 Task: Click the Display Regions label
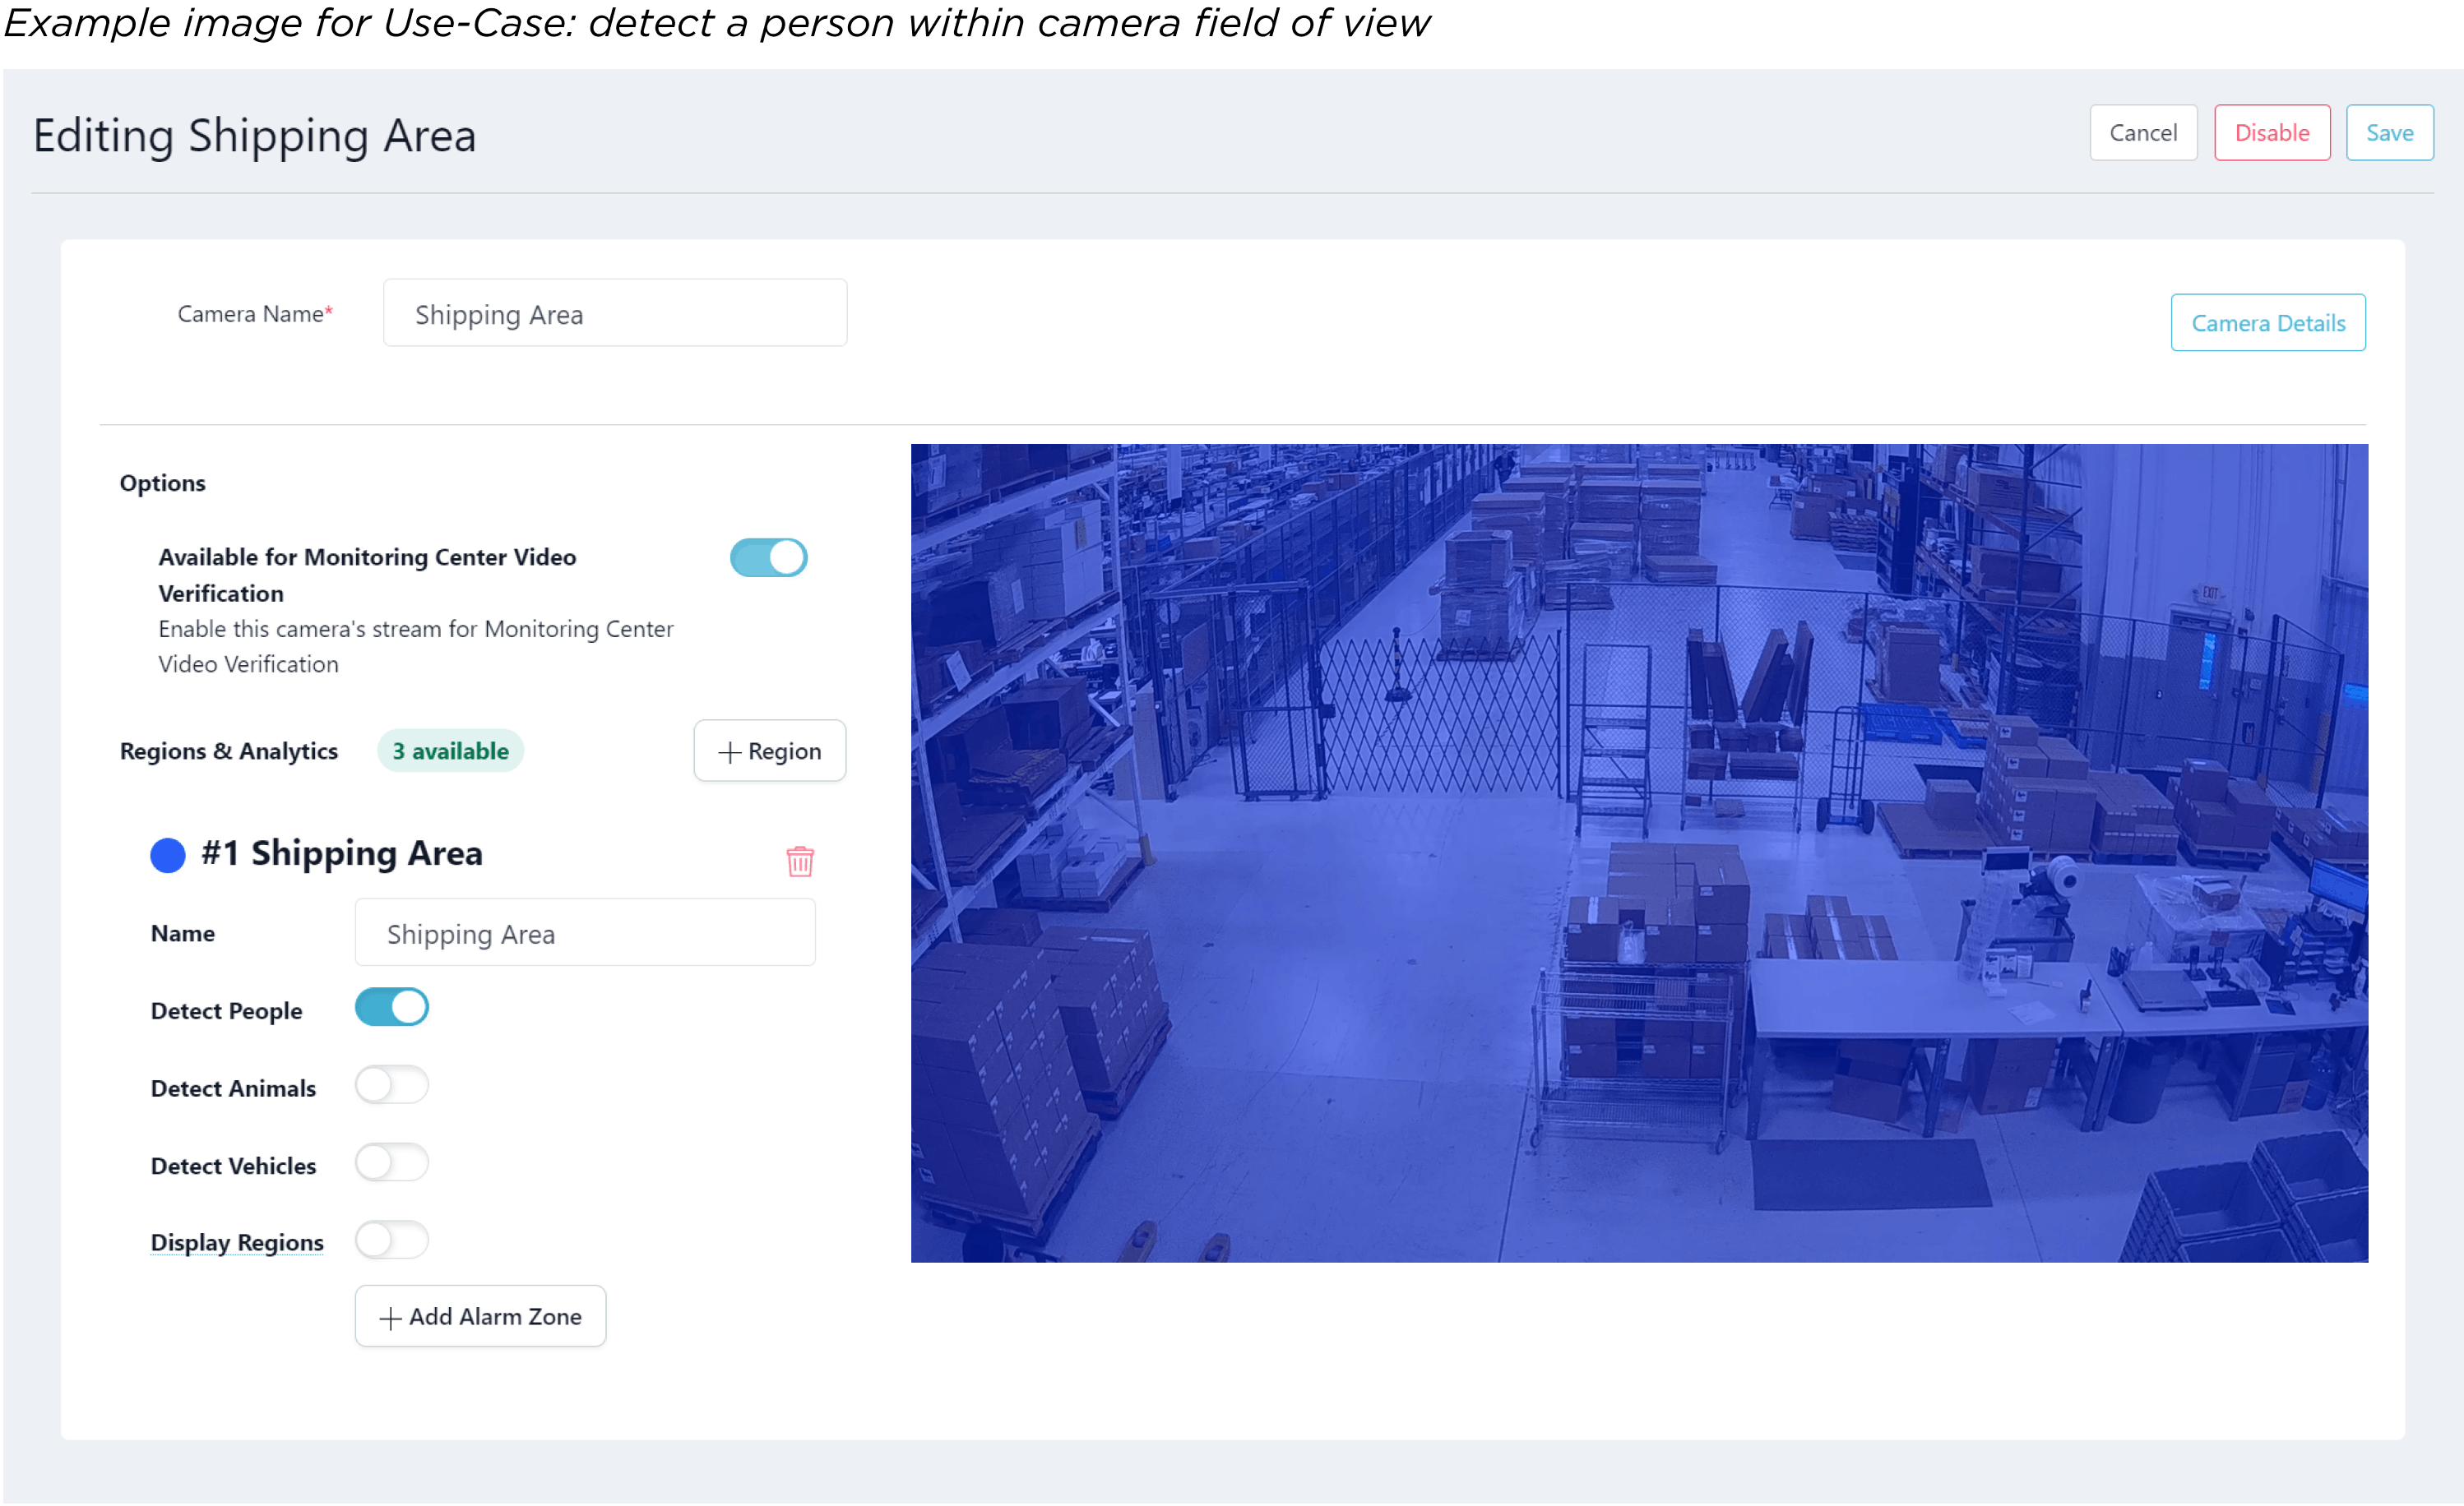(237, 1242)
